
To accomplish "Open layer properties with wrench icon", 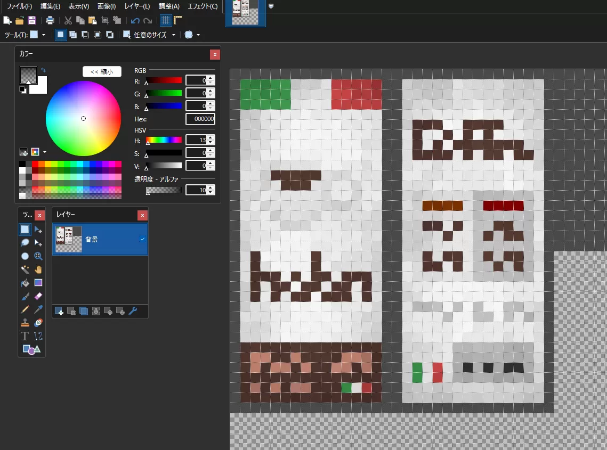I will (x=133, y=311).
